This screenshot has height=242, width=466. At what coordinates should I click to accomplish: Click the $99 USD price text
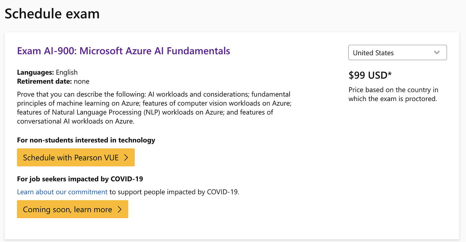[x=370, y=75]
